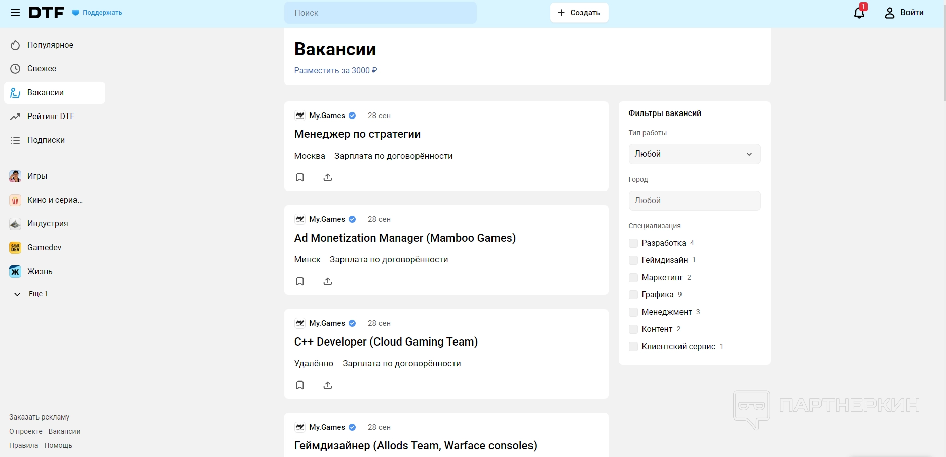
Task: Click the page vertical scrollbar
Action: (x=943, y=51)
